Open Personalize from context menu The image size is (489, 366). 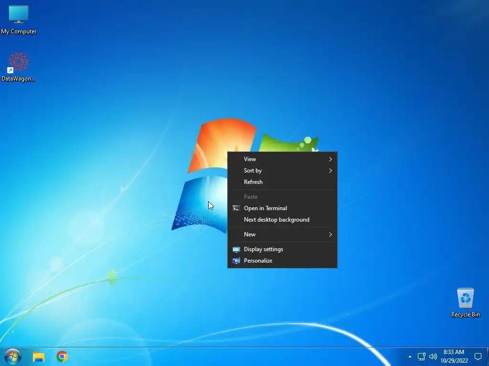click(x=282, y=261)
